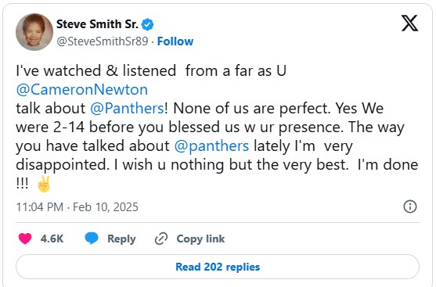Open the lowercase @panthers mention
Screen dimensions: 436x287
click(x=211, y=146)
